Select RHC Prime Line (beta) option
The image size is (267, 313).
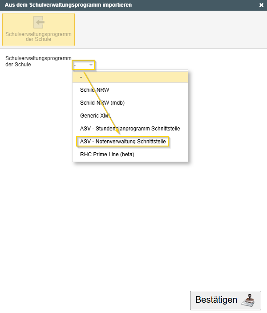pyautogui.click(x=107, y=154)
